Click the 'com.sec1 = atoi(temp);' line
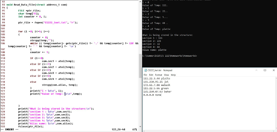This screenshot has height=132, width=277. [x=58, y=61]
